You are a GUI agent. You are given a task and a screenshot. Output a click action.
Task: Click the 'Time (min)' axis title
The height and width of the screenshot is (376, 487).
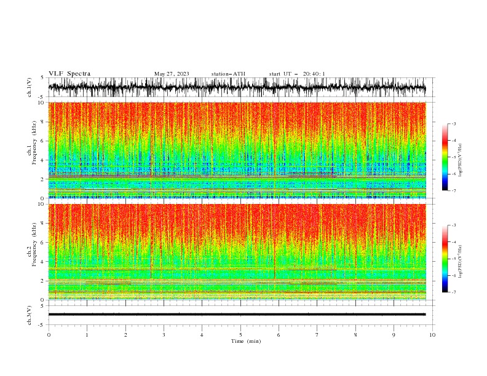[x=246, y=341]
